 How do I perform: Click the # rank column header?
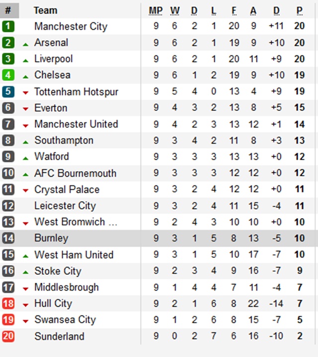(x=8, y=10)
